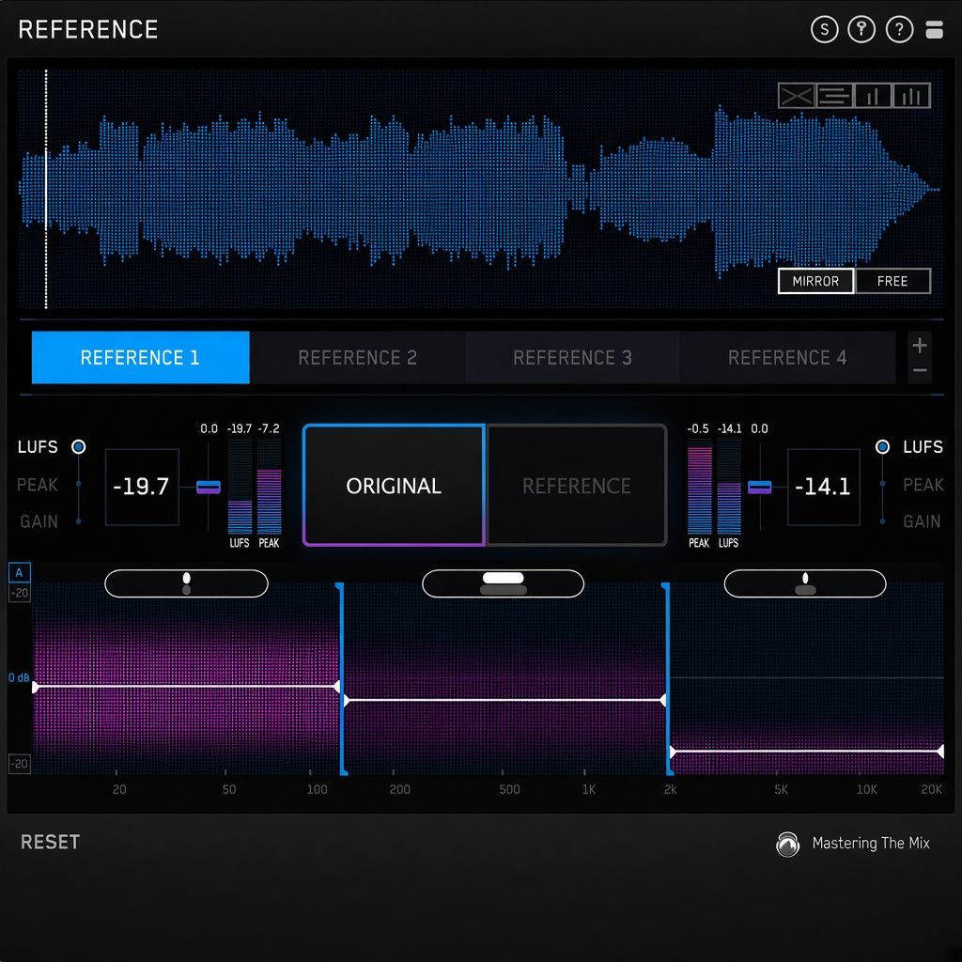Click the crossover divider near 100 Hz
This screenshot has height=962, width=962.
click(x=342, y=678)
